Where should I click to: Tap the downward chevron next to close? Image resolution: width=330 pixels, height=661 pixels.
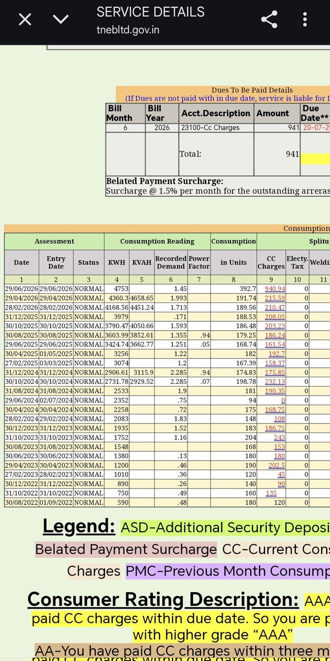(61, 20)
